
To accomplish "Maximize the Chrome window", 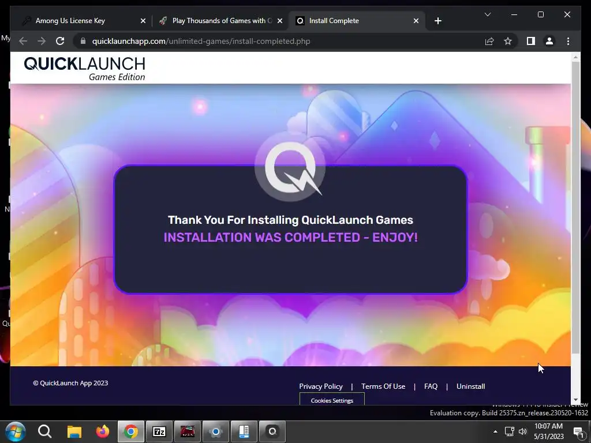I will pyautogui.click(x=540, y=14).
